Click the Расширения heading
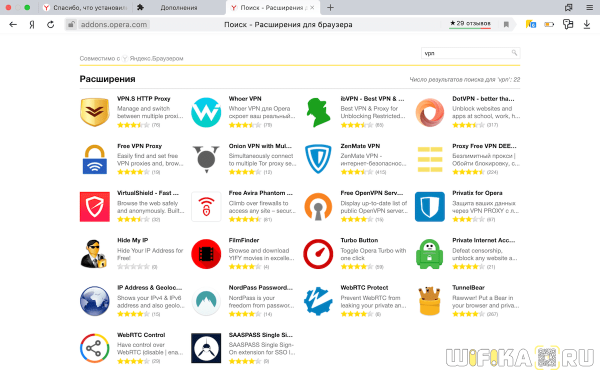This screenshot has width=600, height=375. pos(107,79)
